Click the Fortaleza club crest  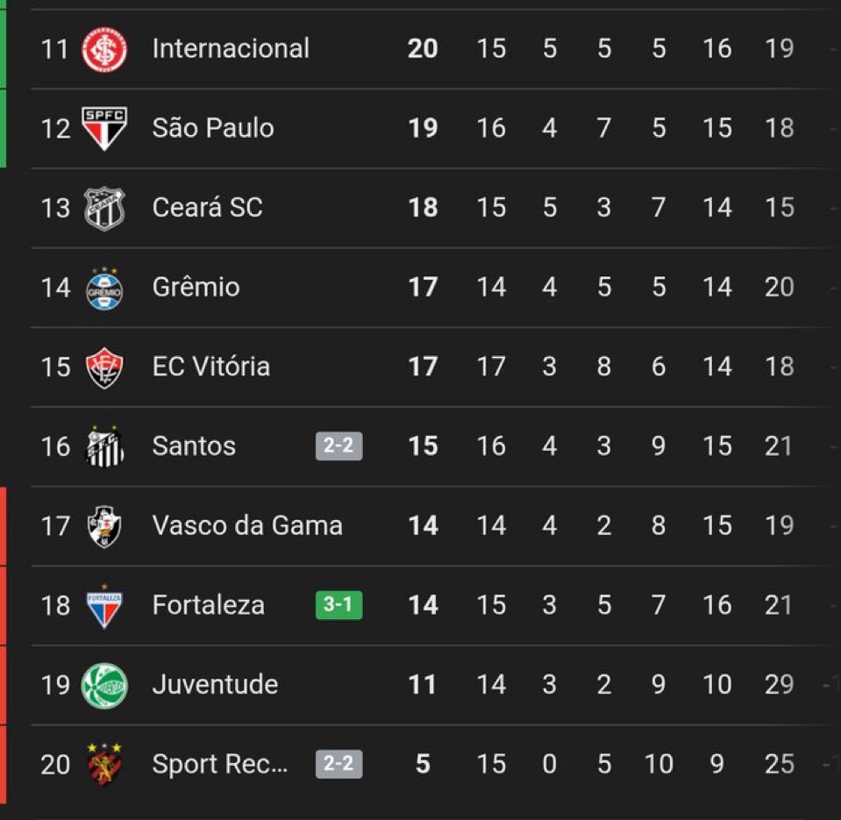[104, 605]
